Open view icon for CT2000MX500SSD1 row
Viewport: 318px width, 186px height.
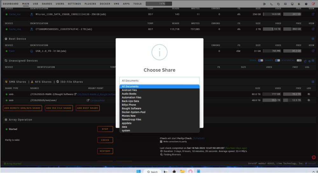tap(313, 29)
